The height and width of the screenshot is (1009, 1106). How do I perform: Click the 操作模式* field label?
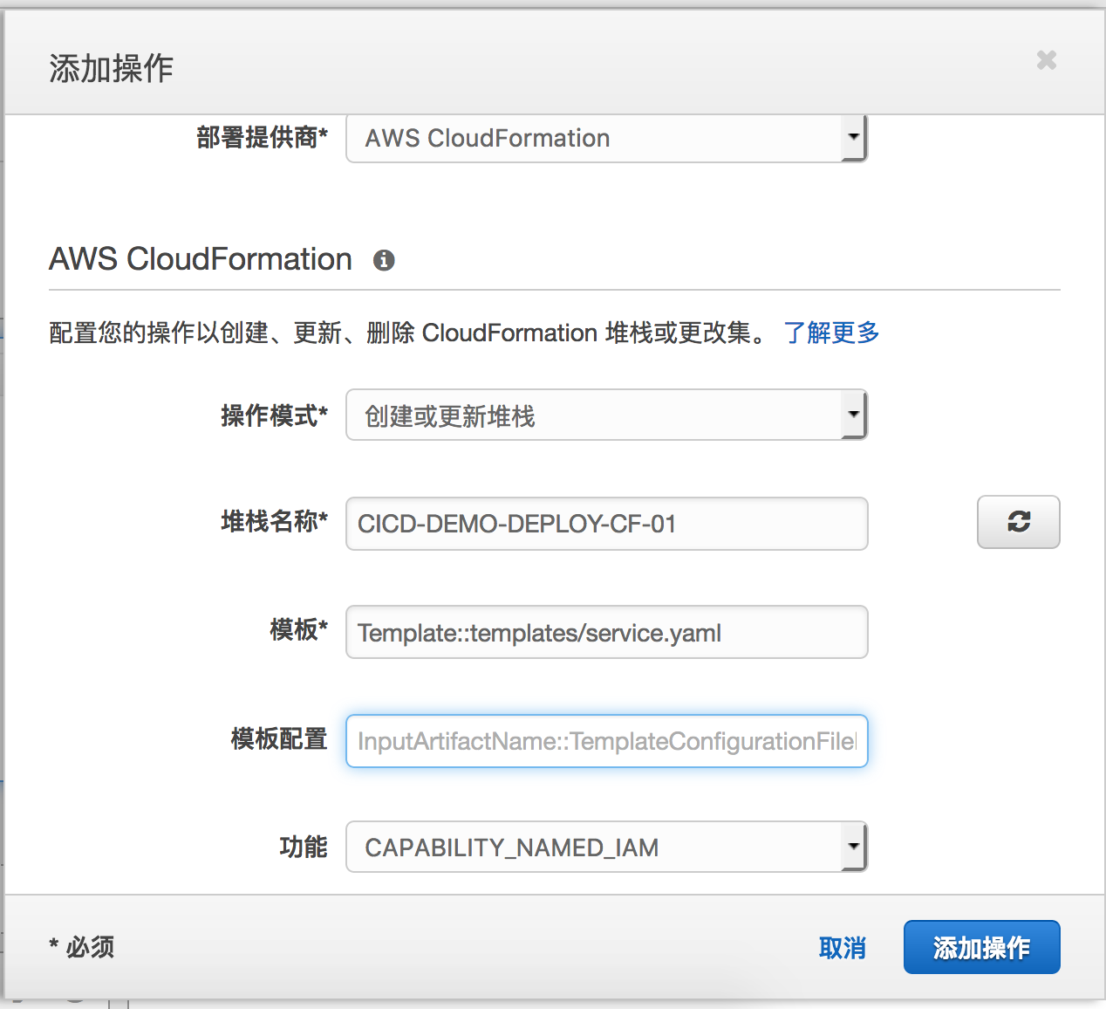pyautogui.click(x=274, y=415)
